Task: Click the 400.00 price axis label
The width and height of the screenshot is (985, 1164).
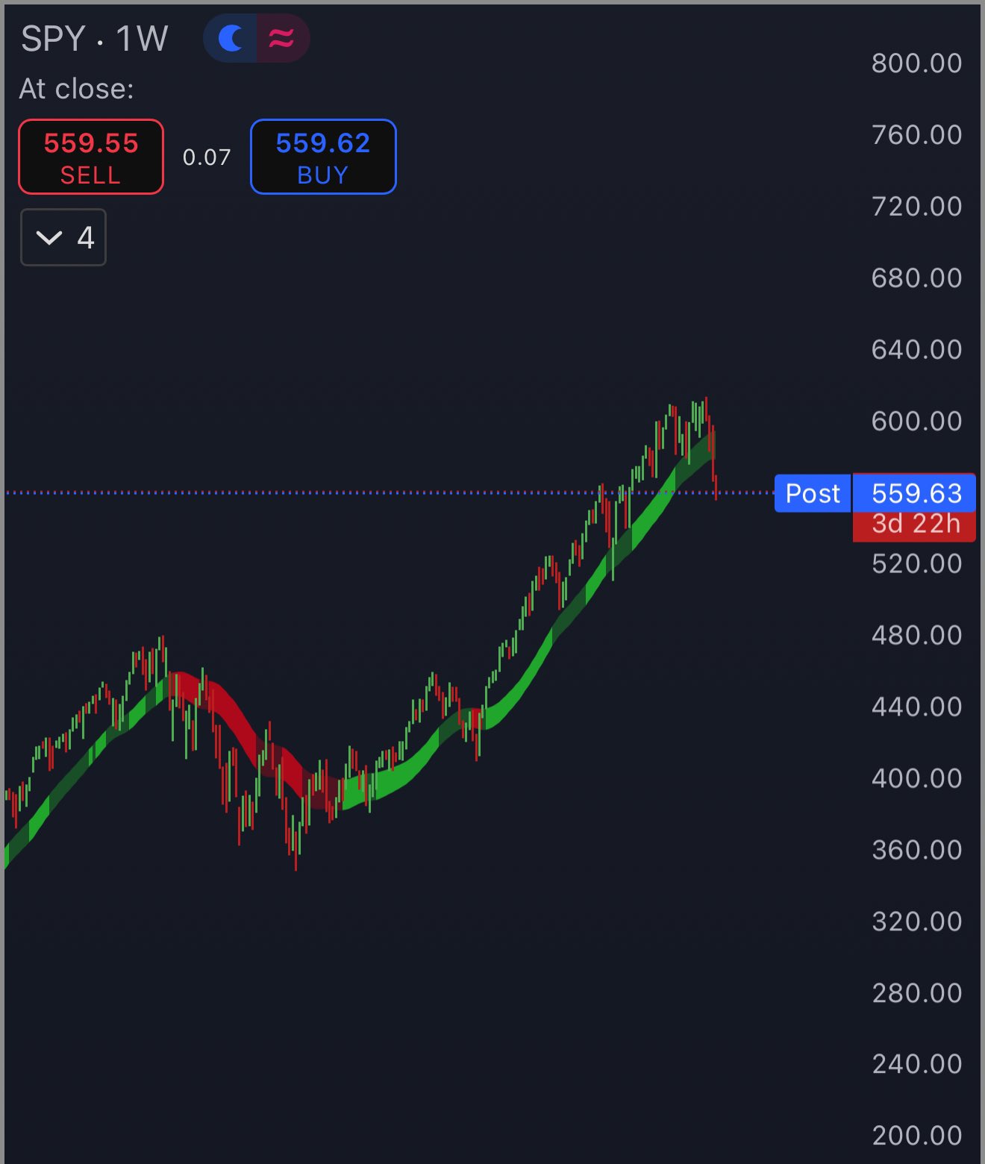Action: [917, 779]
